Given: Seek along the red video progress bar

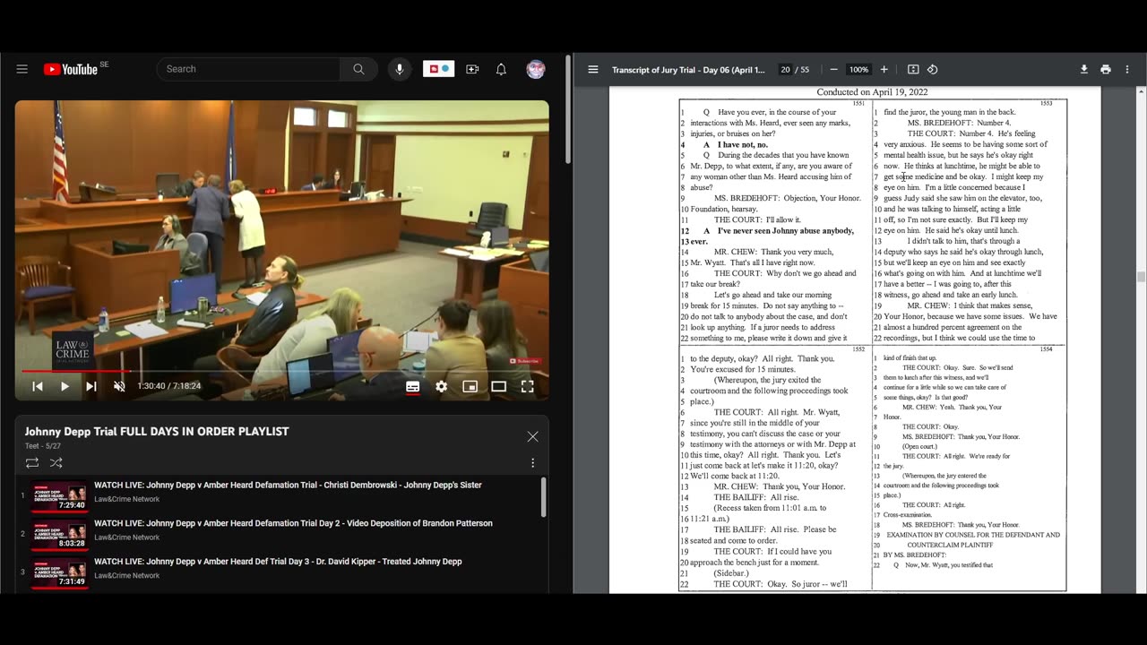Looking at the screenshot, I should pyautogui.click(x=281, y=370).
